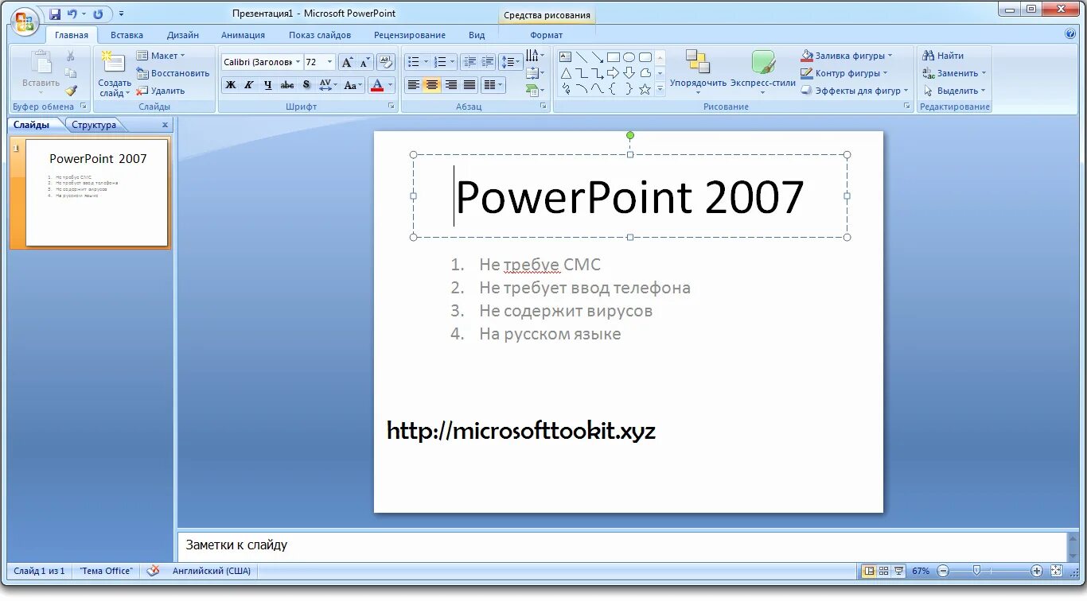Click the Удалить slide button
This screenshot has height=601, width=1087.
tap(161, 91)
